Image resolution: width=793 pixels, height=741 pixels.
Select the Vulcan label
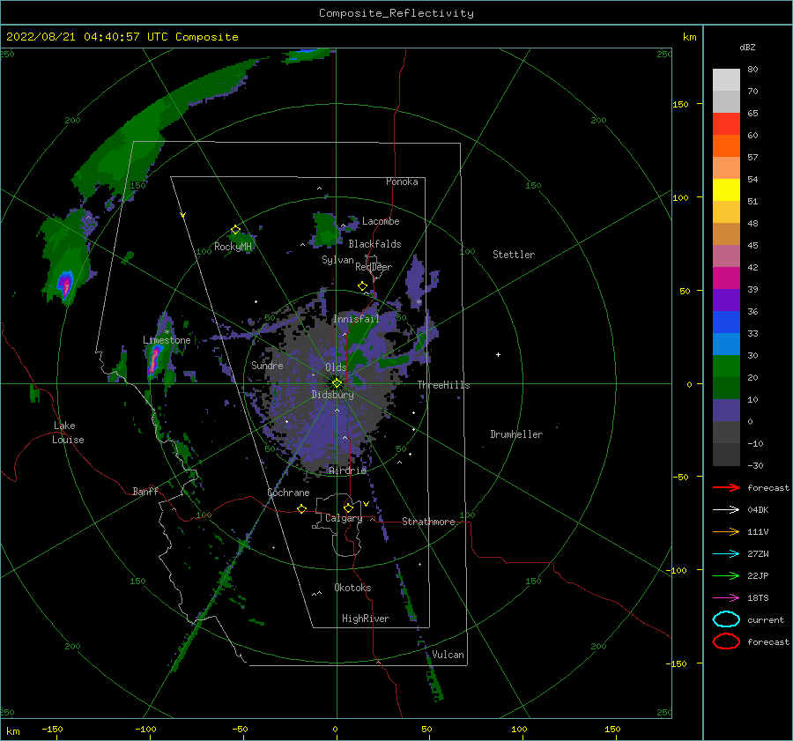[x=448, y=655]
